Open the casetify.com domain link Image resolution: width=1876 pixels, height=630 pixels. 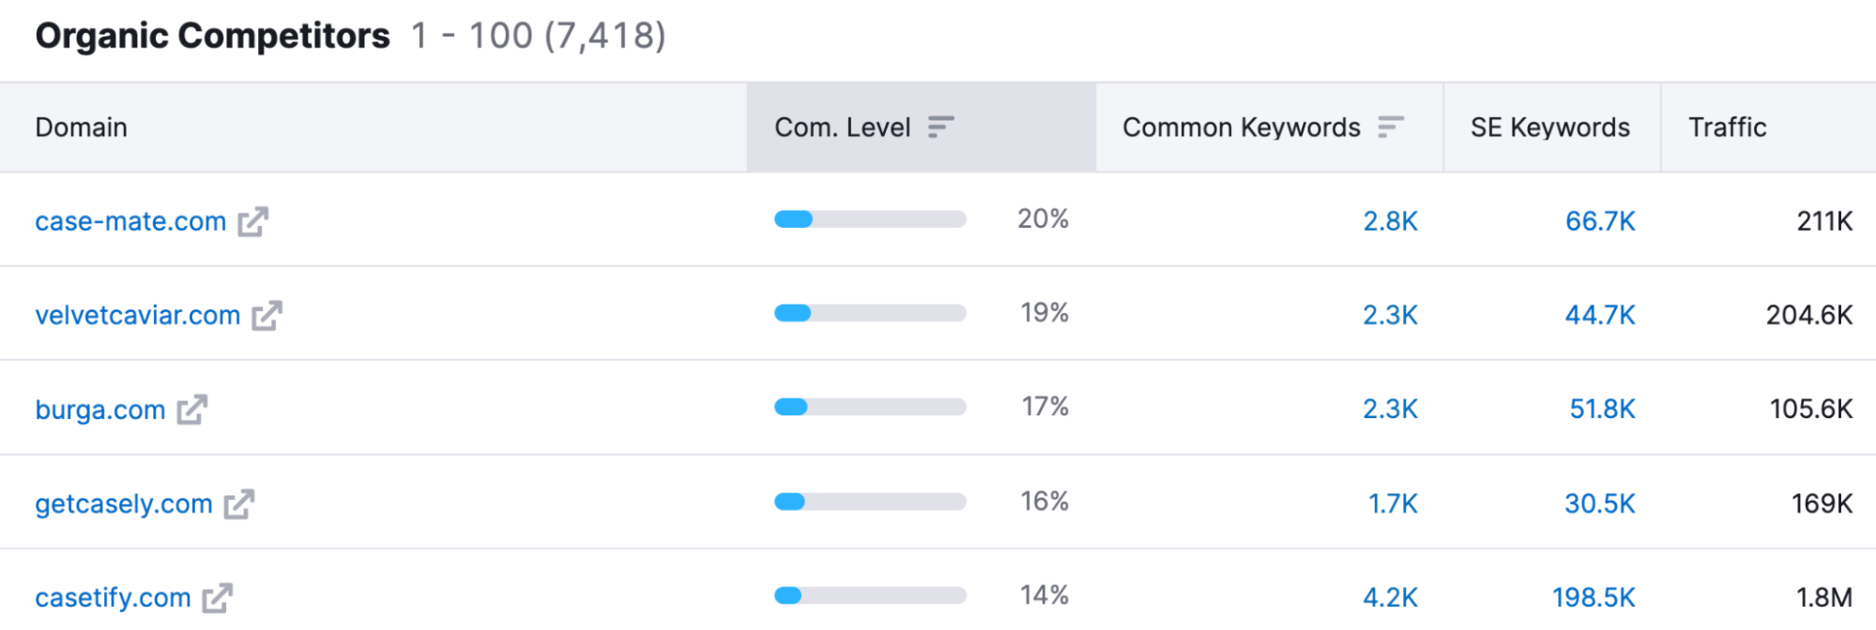tap(113, 598)
